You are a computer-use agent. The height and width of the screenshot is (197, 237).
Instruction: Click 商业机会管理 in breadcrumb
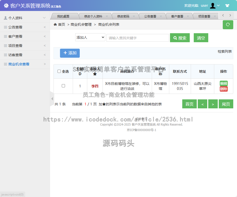81,24
